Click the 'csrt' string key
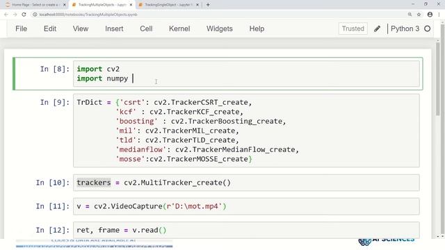The width and height of the screenshot is (445, 250). [x=133, y=102]
